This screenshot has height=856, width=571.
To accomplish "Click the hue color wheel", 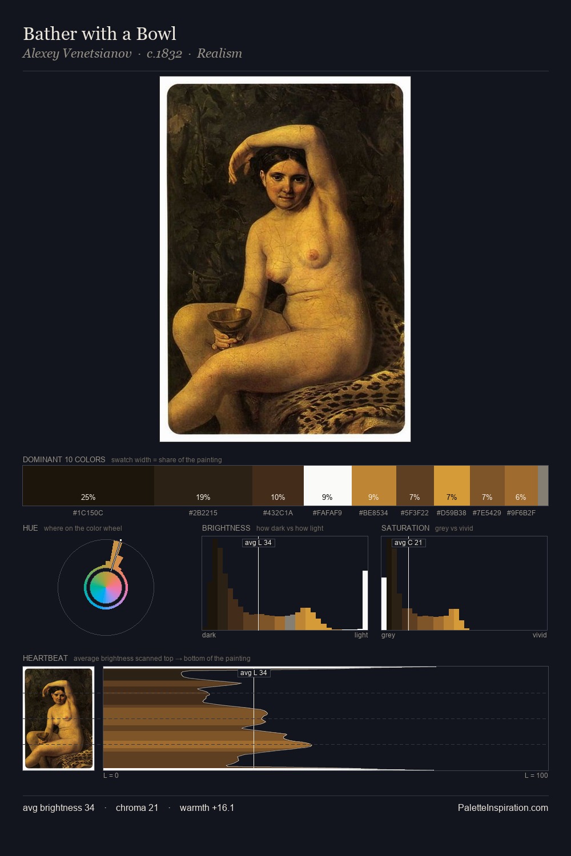I will (x=106, y=587).
